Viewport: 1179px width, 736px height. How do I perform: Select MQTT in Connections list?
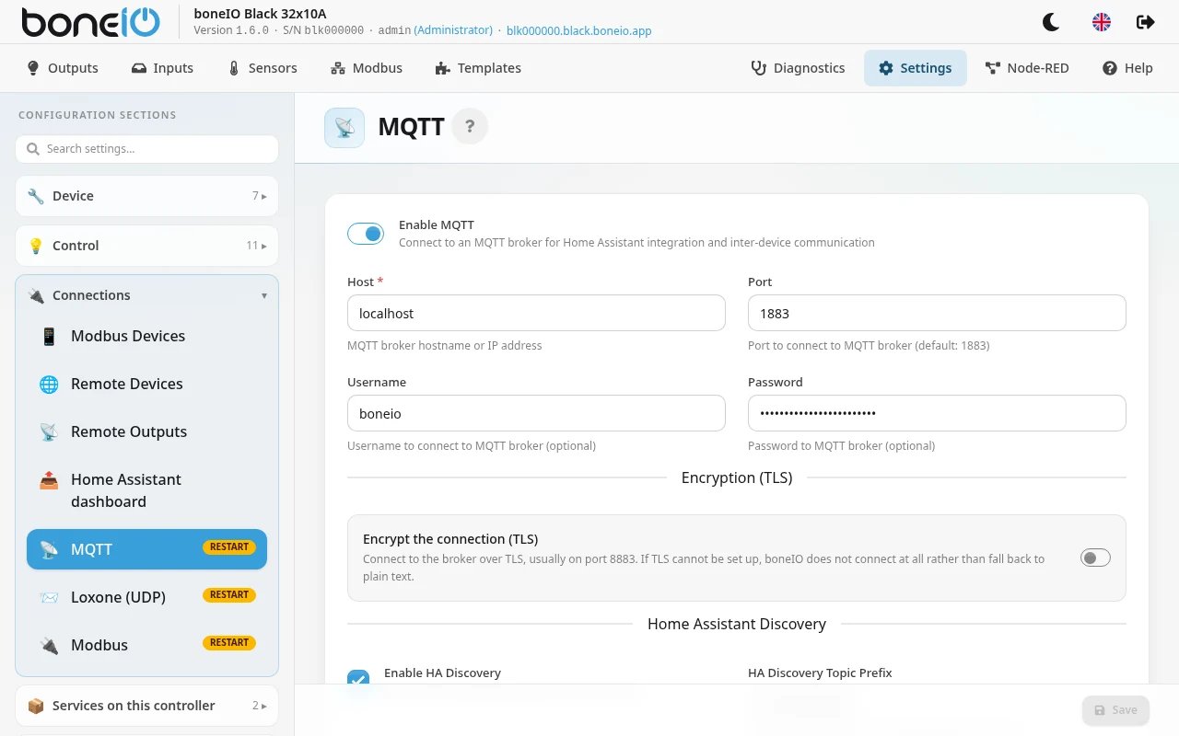click(x=146, y=549)
